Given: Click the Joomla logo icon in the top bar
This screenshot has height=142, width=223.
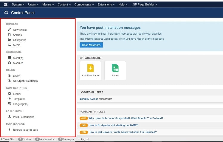Looking at the screenshot, I should pyautogui.click(x=6, y=4).
